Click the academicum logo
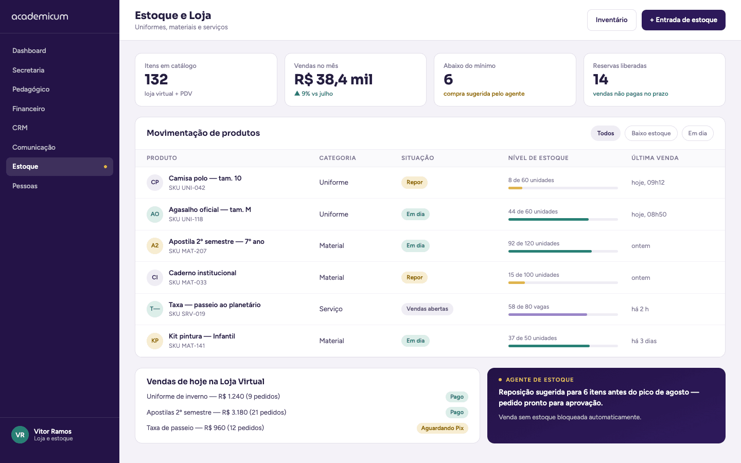 pos(40,16)
